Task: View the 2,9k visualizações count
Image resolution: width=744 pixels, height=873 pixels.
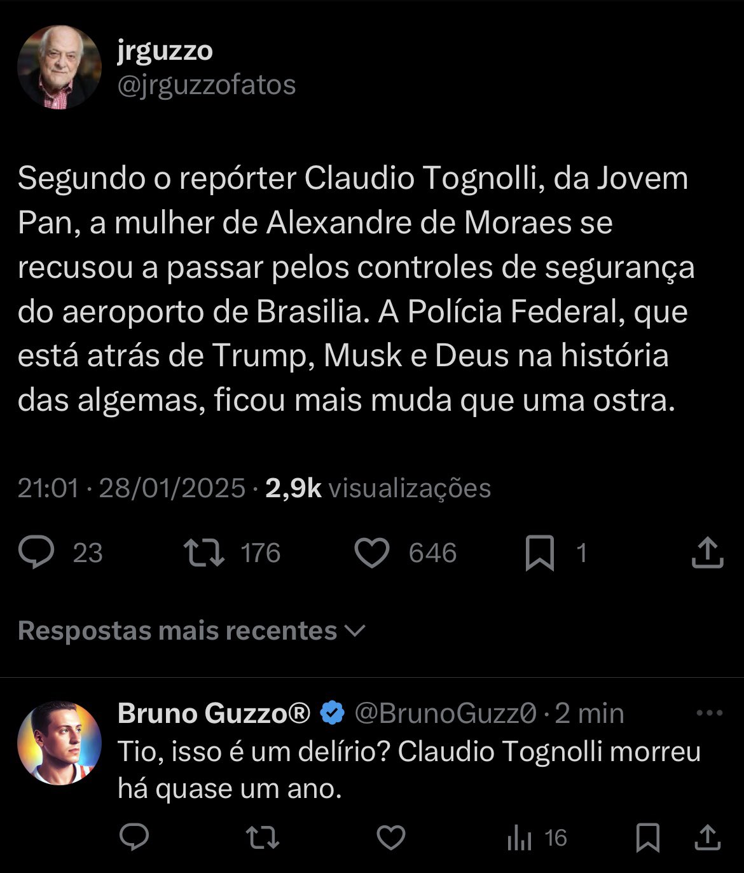Action: pyautogui.click(x=378, y=488)
